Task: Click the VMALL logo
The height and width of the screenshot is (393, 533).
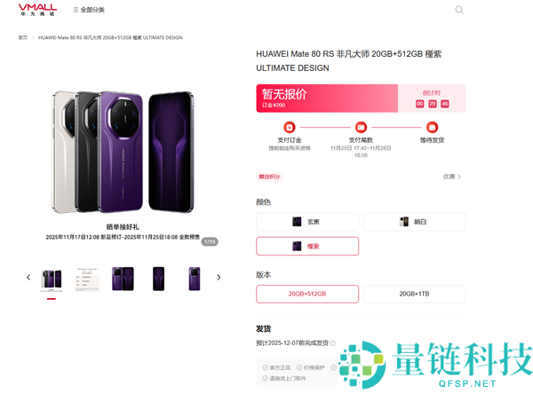Action: coord(37,10)
